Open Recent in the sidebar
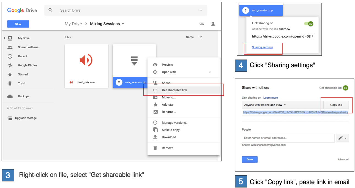 23,56
